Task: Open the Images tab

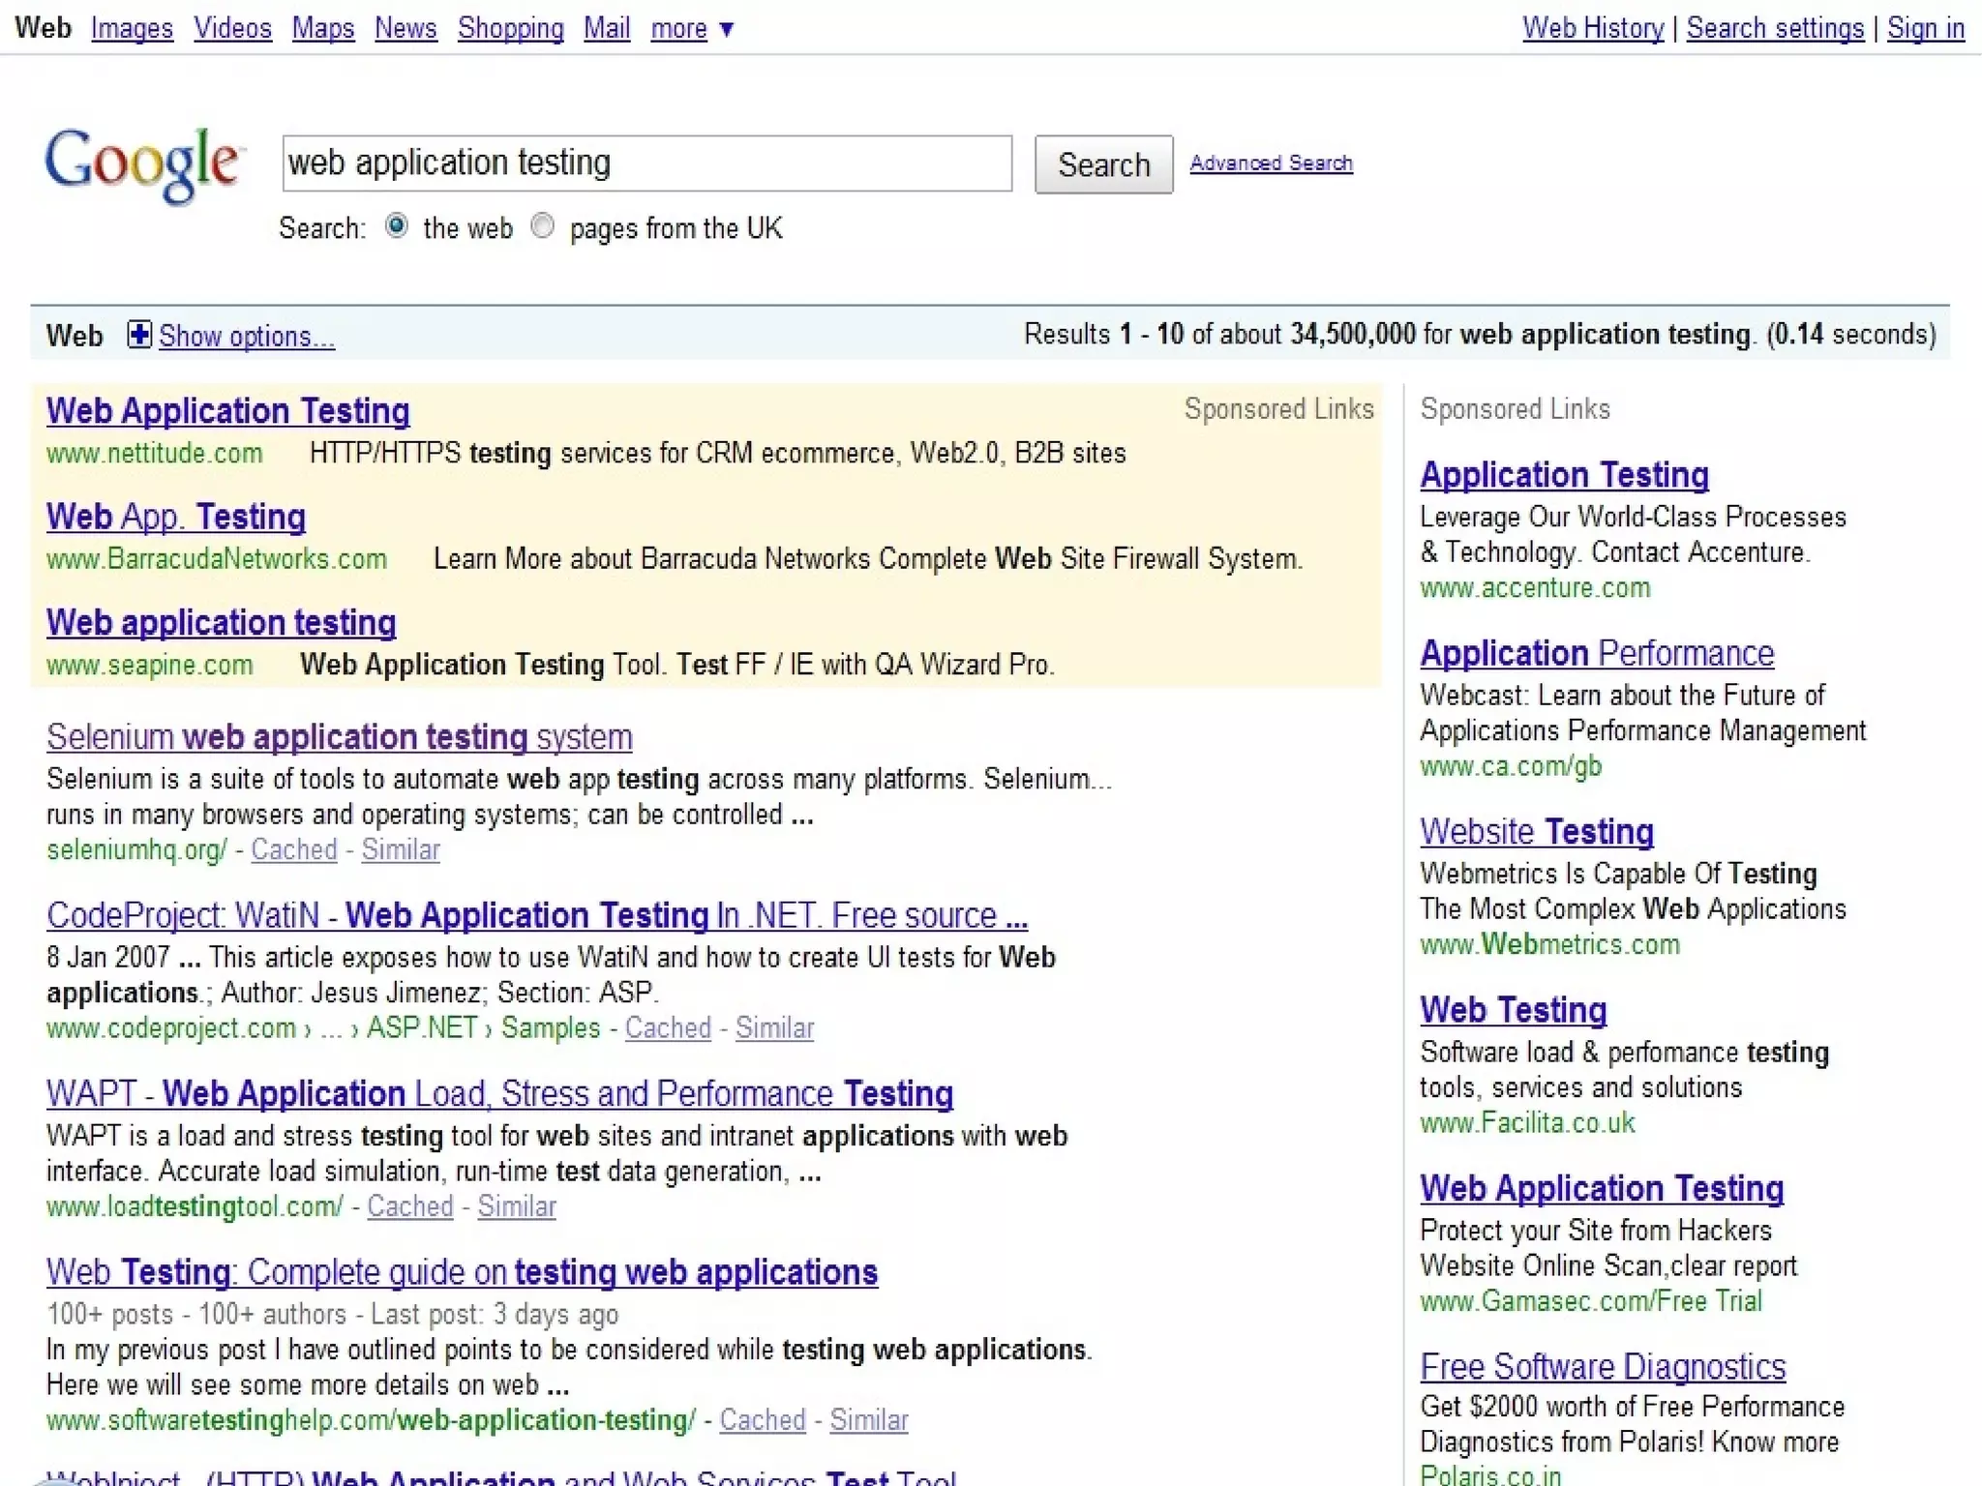Action: 132,29
